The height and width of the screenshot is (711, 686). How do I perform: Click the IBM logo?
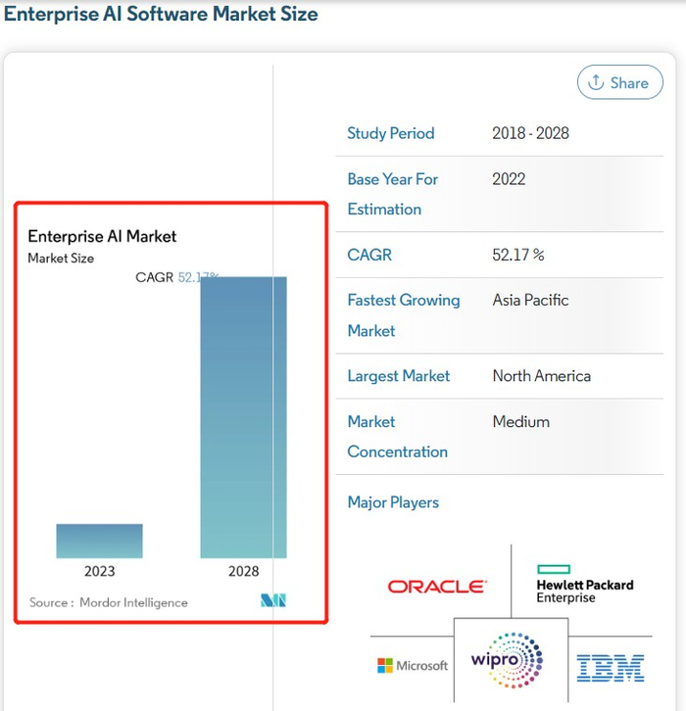point(611,668)
